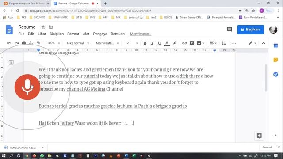Open the Format menu
The width and height of the screenshot is (283, 159).
73,34
